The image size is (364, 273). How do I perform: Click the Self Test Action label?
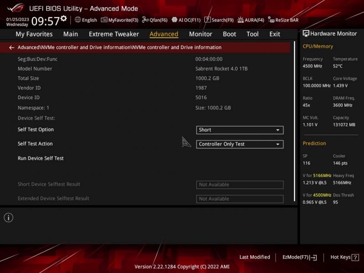click(35, 144)
